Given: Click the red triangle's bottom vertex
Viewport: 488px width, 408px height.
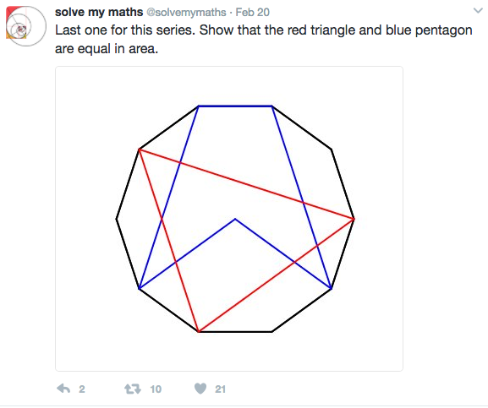Looking at the screenshot, I should point(199,332).
